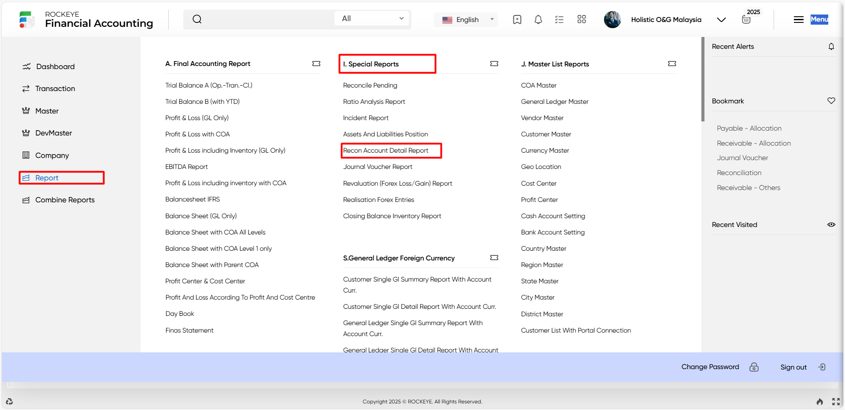Click the refresh icon at bottom left
The image size is (845, 410).
(9, 401)
